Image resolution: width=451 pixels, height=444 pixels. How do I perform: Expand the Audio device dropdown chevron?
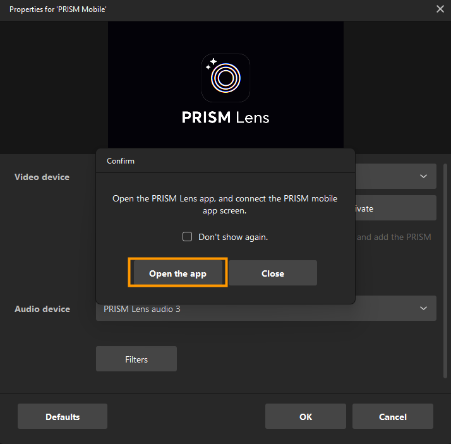(423, 308)
